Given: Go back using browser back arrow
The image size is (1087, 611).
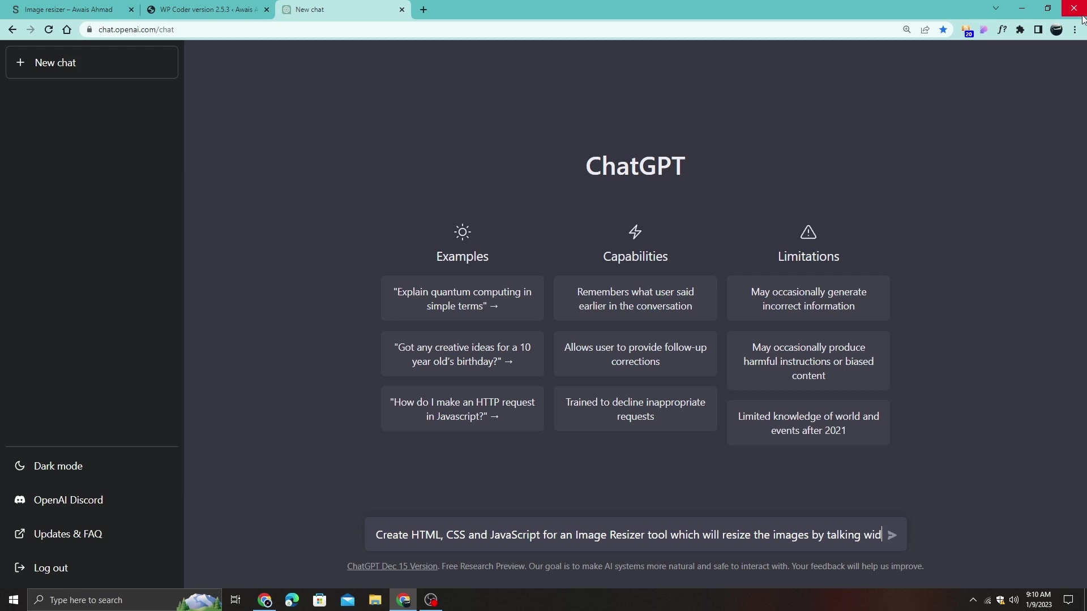Looking at the screenshot, I should [x=12, y=30].
